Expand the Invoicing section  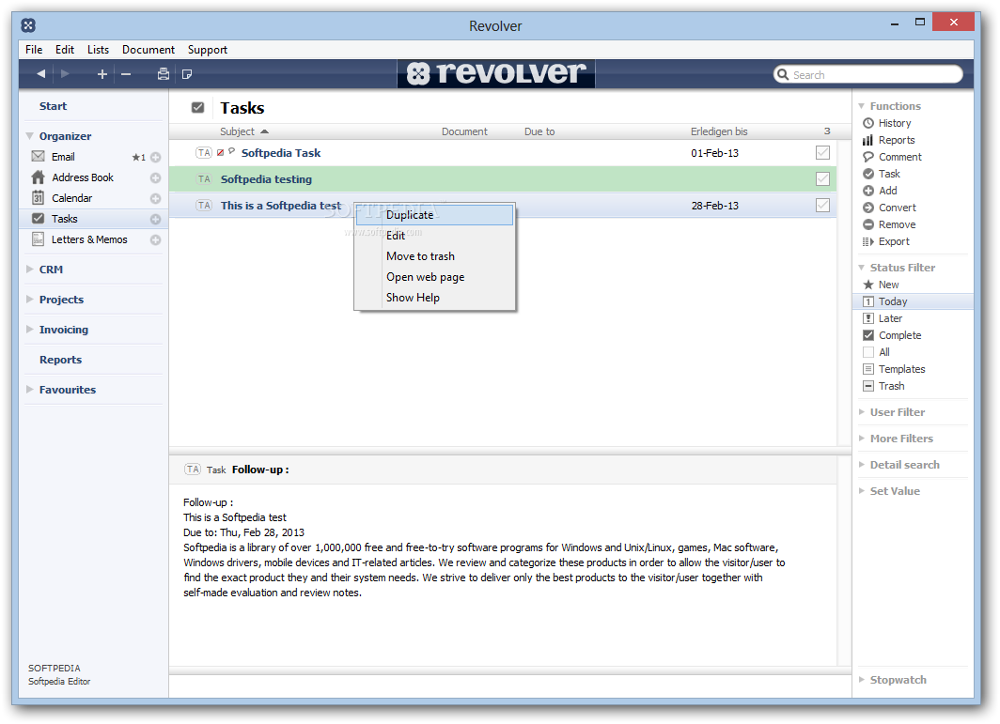tap(29, 329)
